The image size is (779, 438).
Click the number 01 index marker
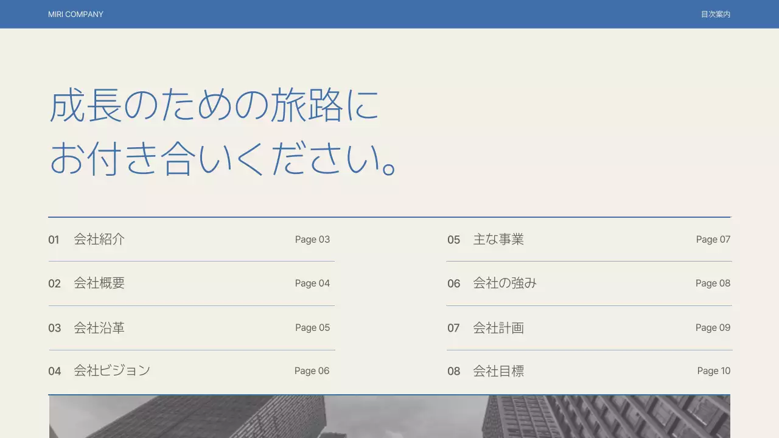(x=54, y=239)
